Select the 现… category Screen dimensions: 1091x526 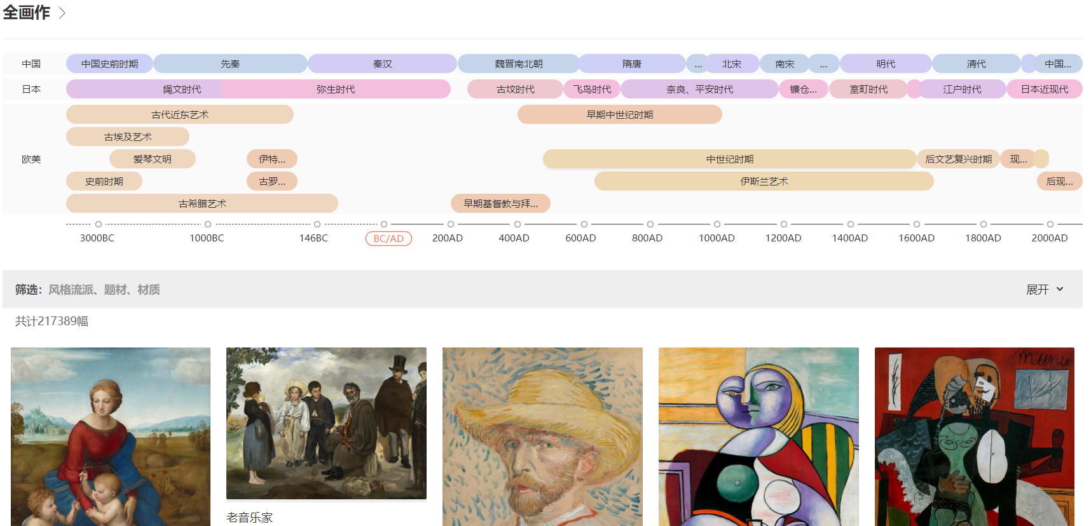tap(1018, 159)
